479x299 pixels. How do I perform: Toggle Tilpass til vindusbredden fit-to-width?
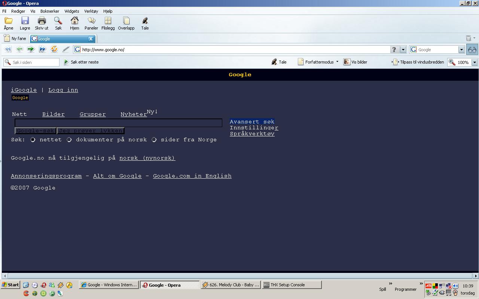(x=418, y=62)
